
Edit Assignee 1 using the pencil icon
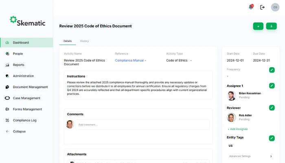(272, 86)
